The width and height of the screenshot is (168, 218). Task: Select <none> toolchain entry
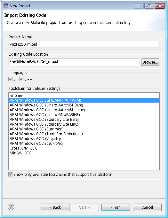click(84, 96)
